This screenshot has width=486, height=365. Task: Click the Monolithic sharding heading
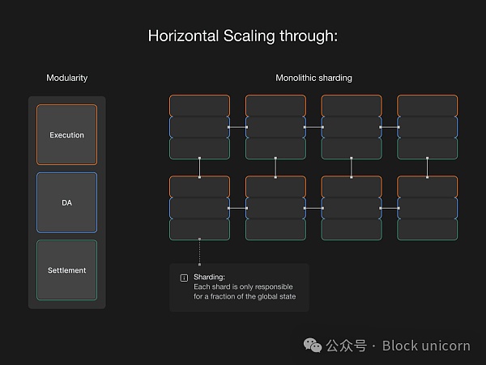(313, 78)
